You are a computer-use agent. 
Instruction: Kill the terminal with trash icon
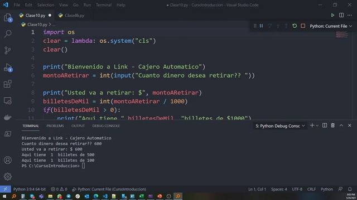coord(332,126)
